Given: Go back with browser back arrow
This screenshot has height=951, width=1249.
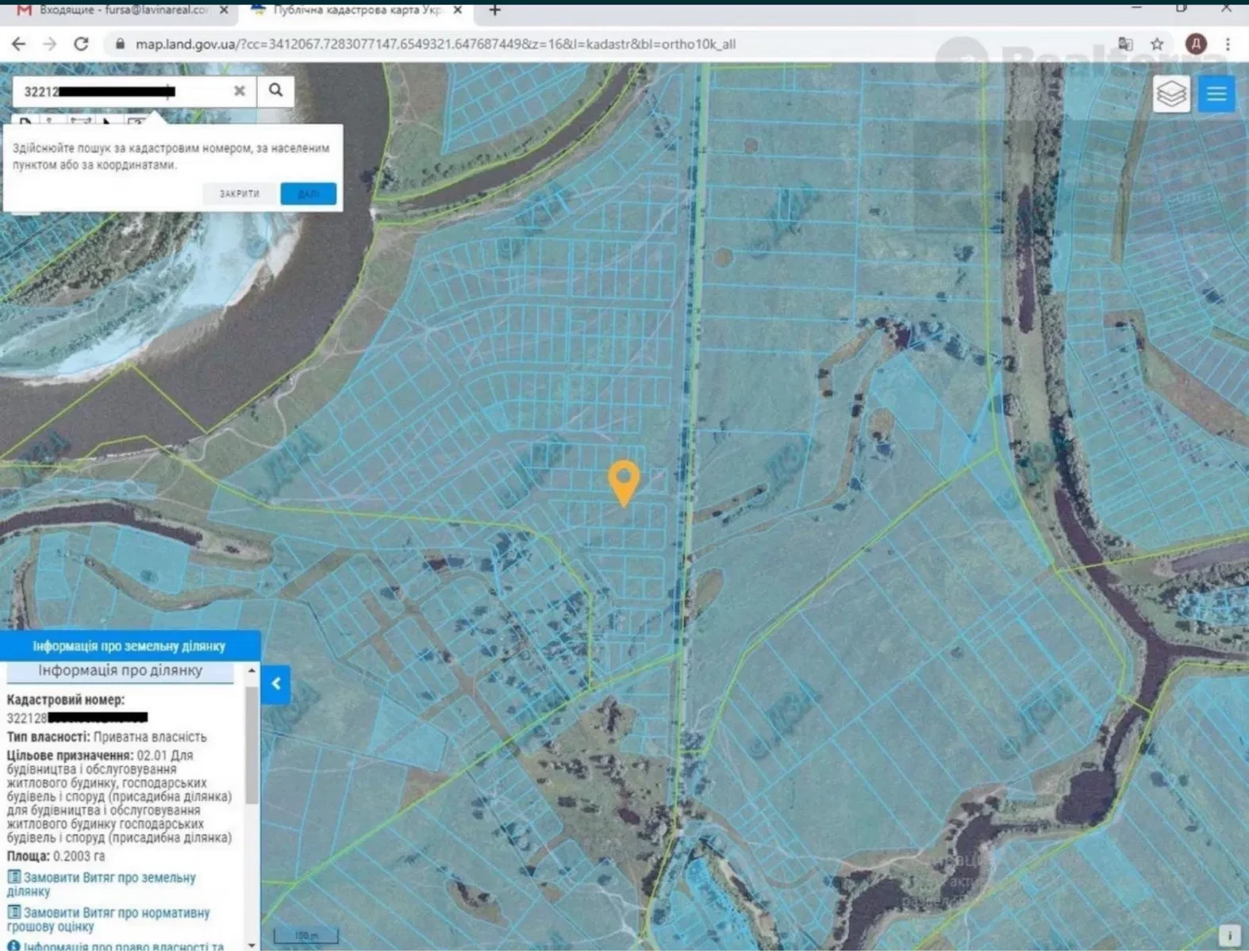Looking at the screenshot, I should point(18,44).
